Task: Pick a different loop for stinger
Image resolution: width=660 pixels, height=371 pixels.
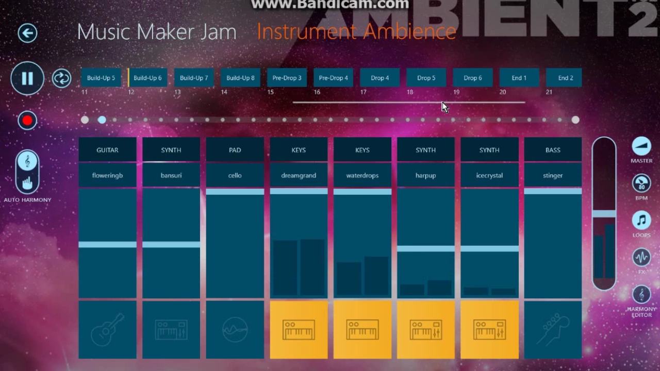Action: (553, 175)
